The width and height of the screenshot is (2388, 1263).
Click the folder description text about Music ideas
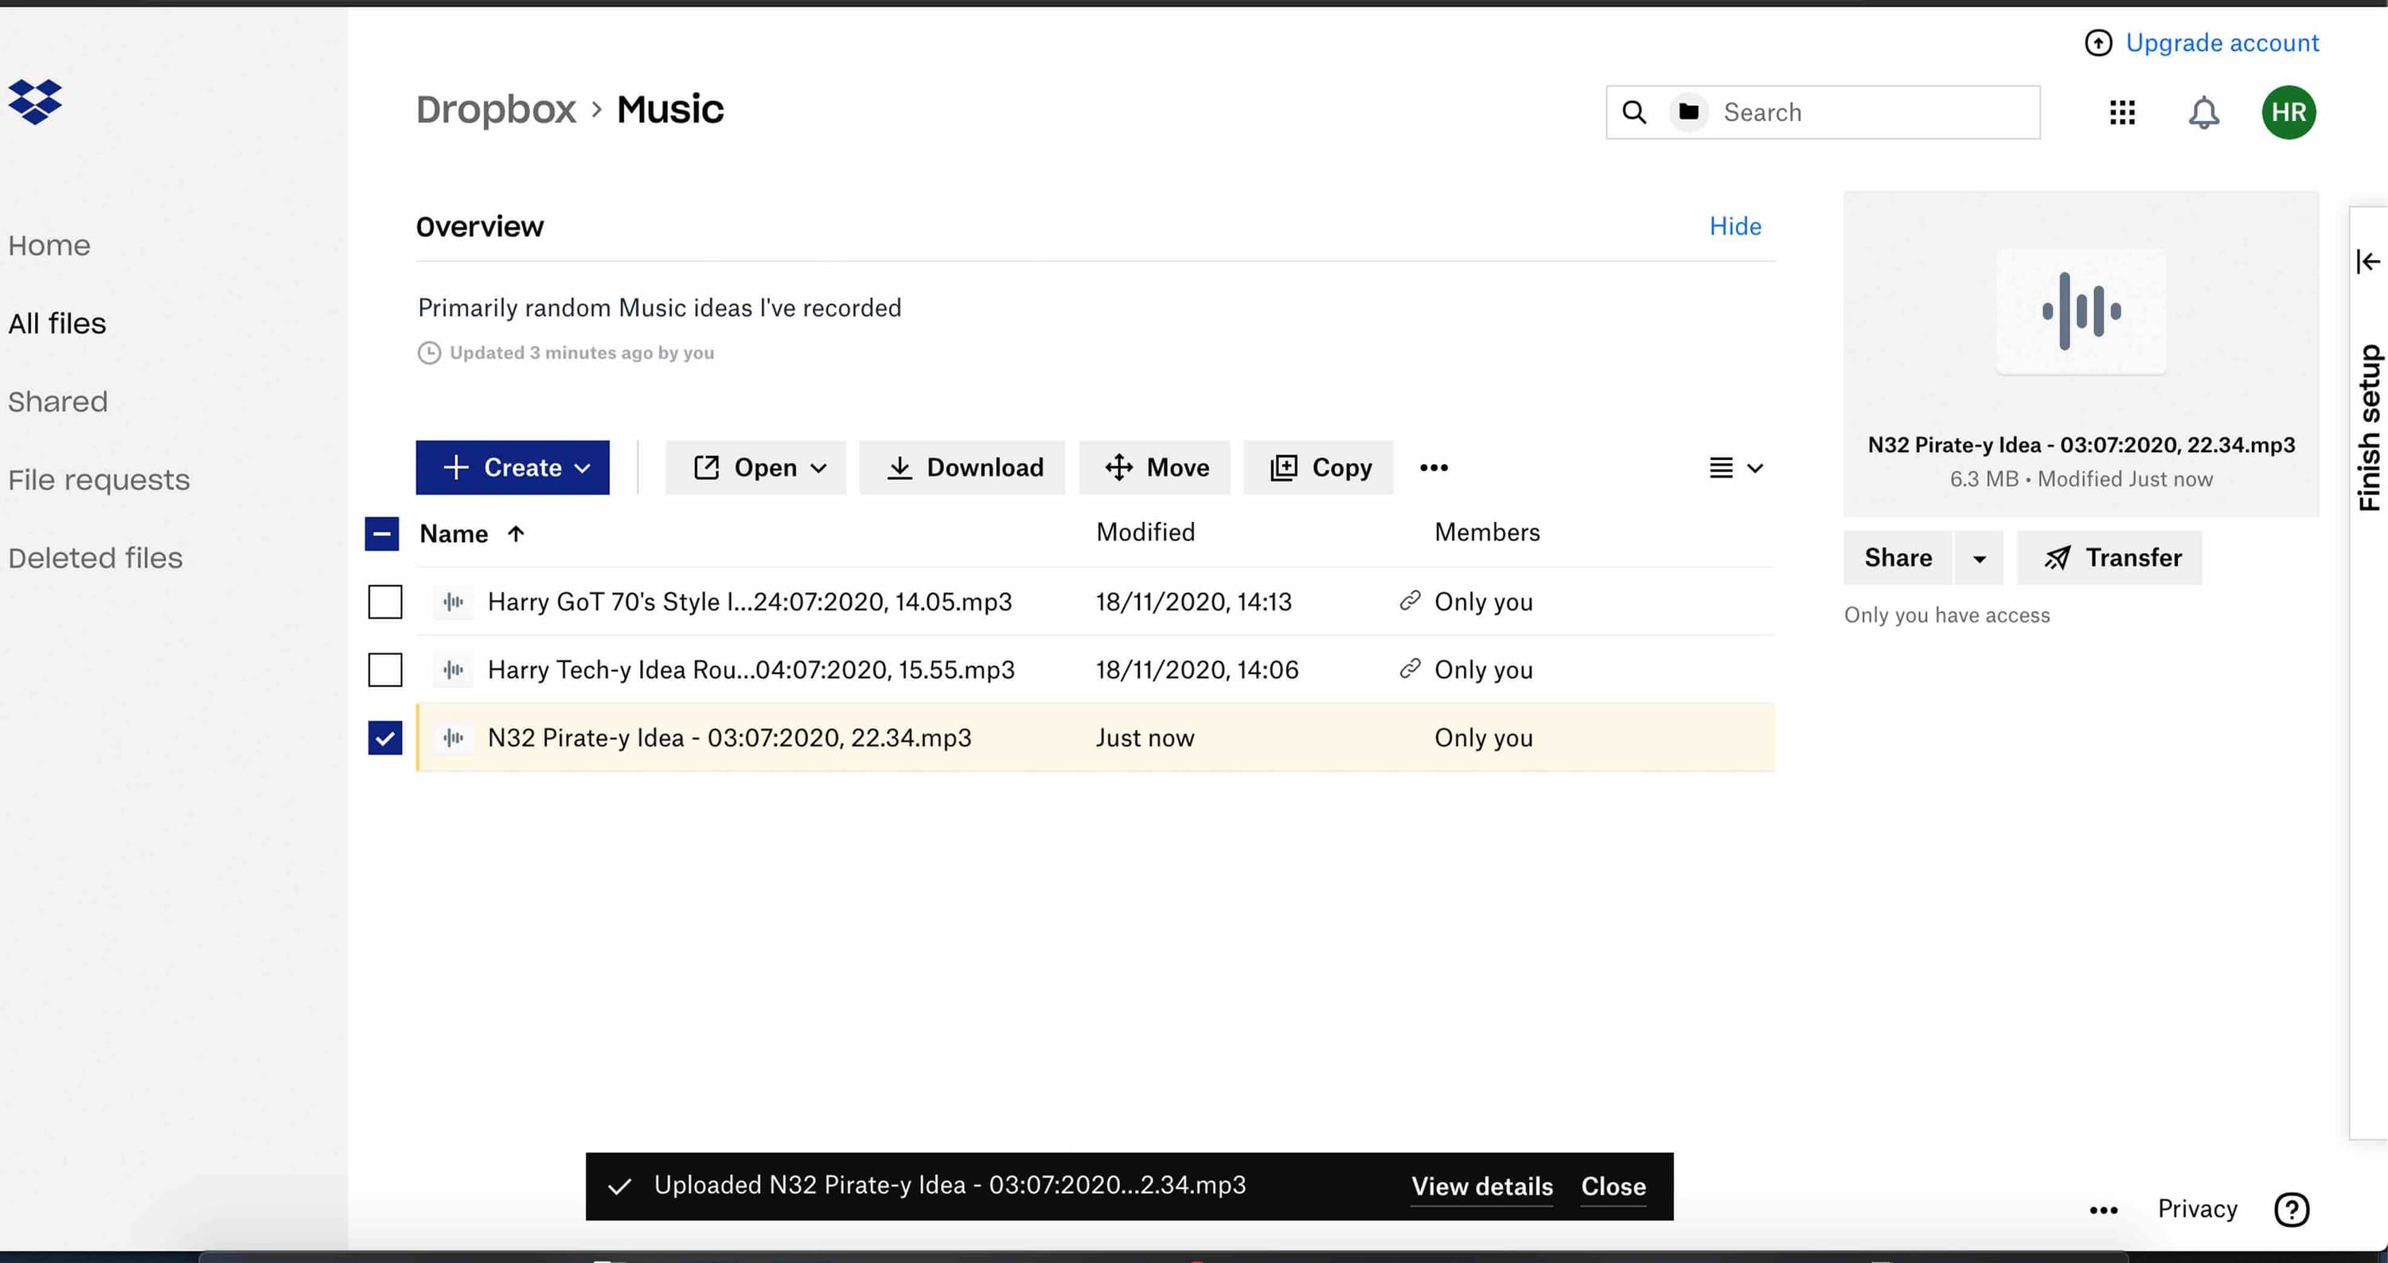pyautogui.click(x=659, y=308)
